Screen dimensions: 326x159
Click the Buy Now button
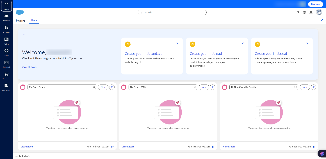(x=315, y=4)
